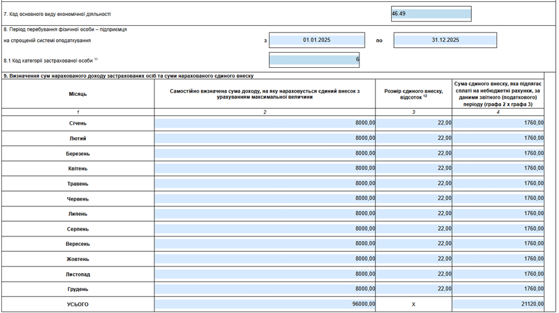This screenshot has width=559, height=313.
Task: Select the income amount field for Жовтень
Action: click(265, 259)
